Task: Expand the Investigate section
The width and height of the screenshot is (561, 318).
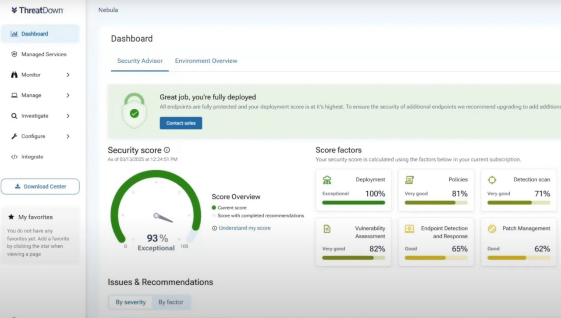Action: point(68,115)
